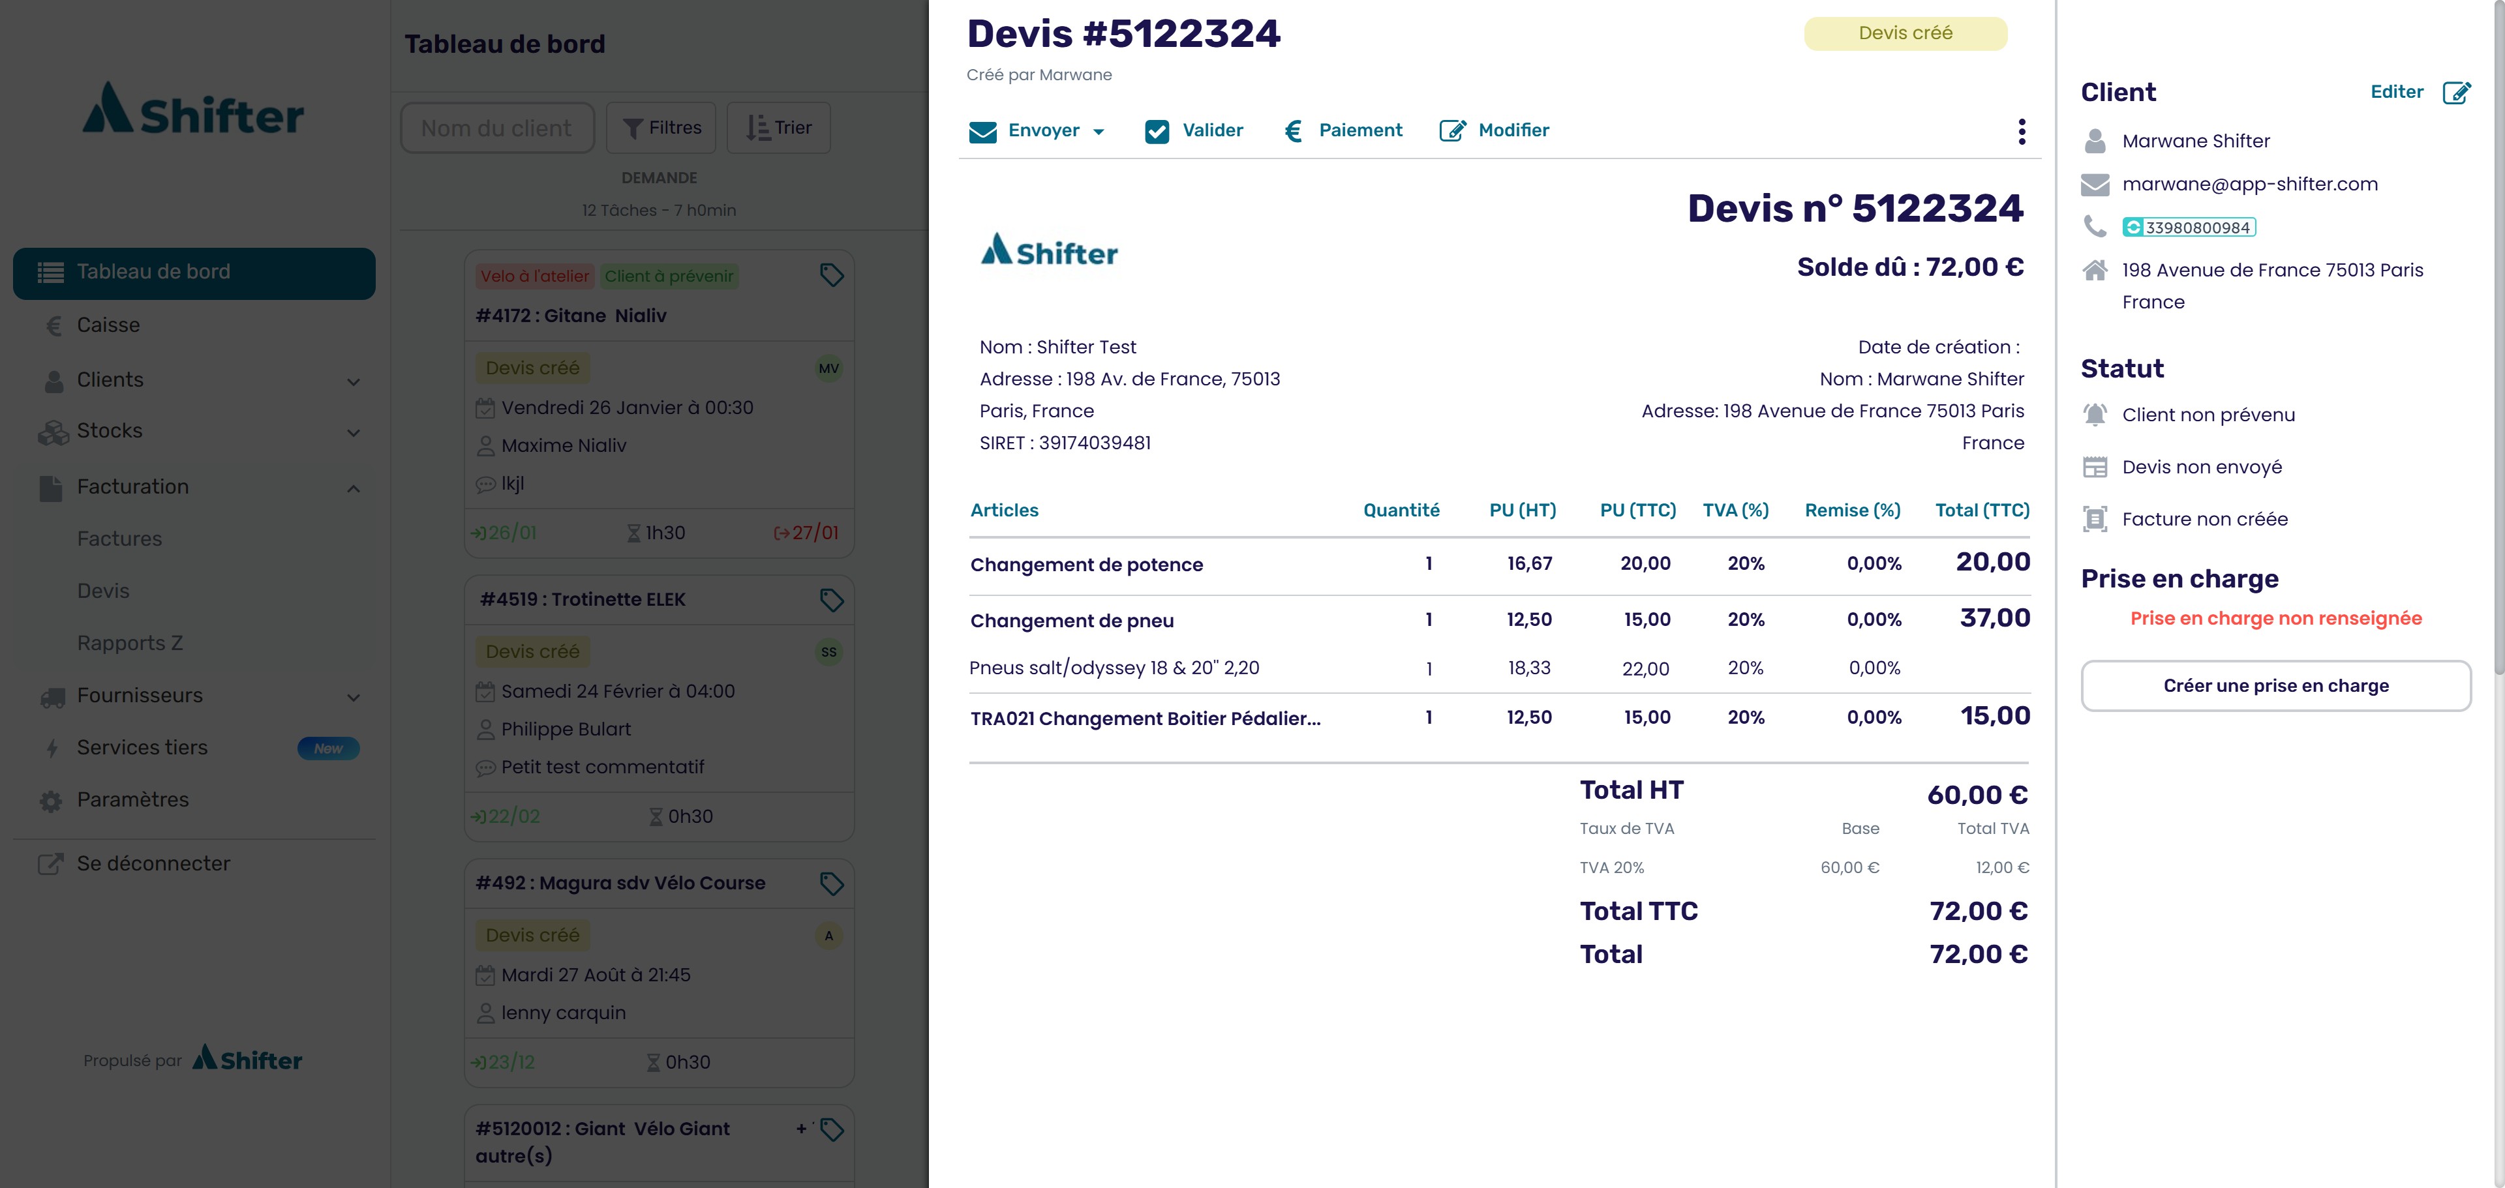
Task: Click the Paiement euro icon
Action: pyautogui.click(x=1292, y=131)
